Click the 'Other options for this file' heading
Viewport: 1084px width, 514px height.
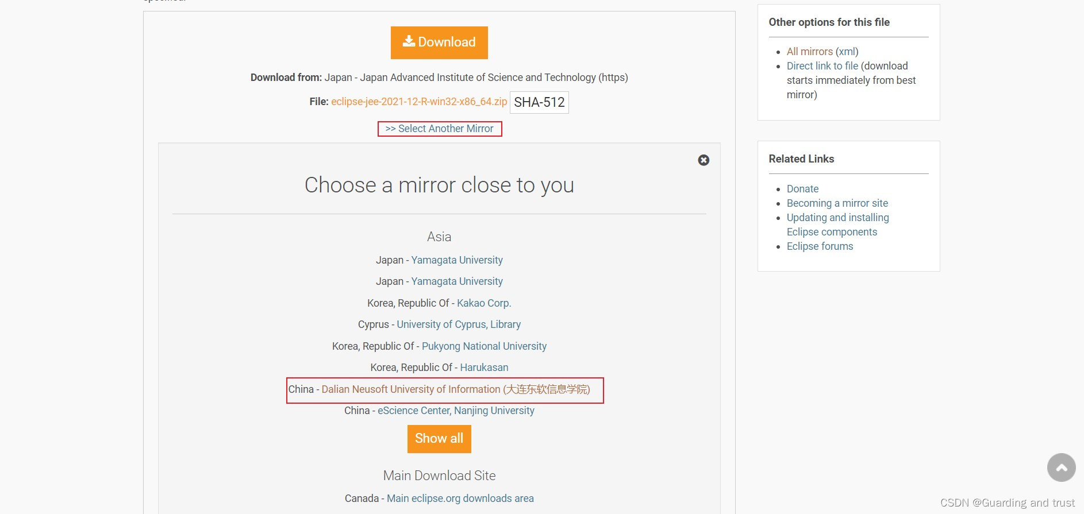tap(829, 22)
